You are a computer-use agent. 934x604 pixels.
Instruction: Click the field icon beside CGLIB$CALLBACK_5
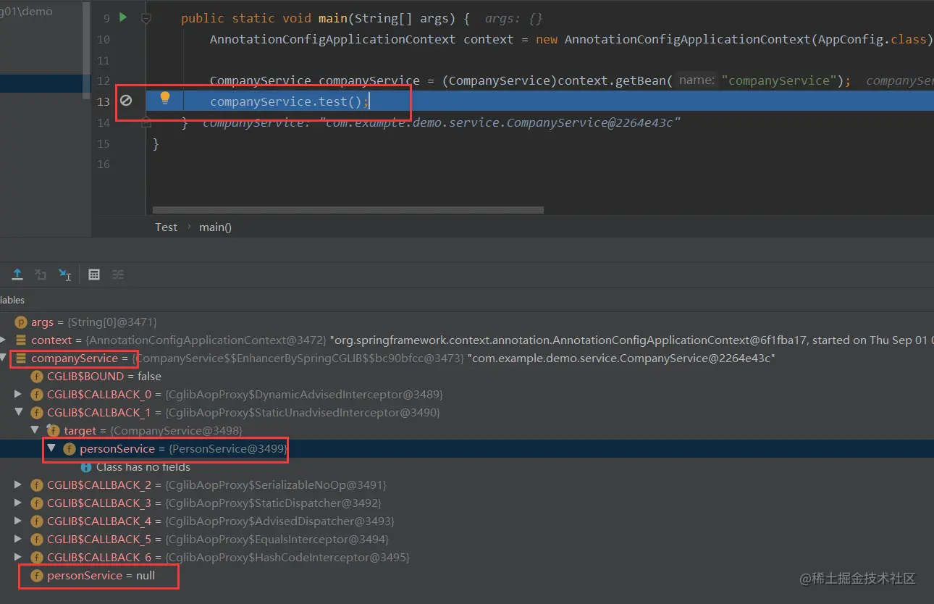(x=37, y=540)
